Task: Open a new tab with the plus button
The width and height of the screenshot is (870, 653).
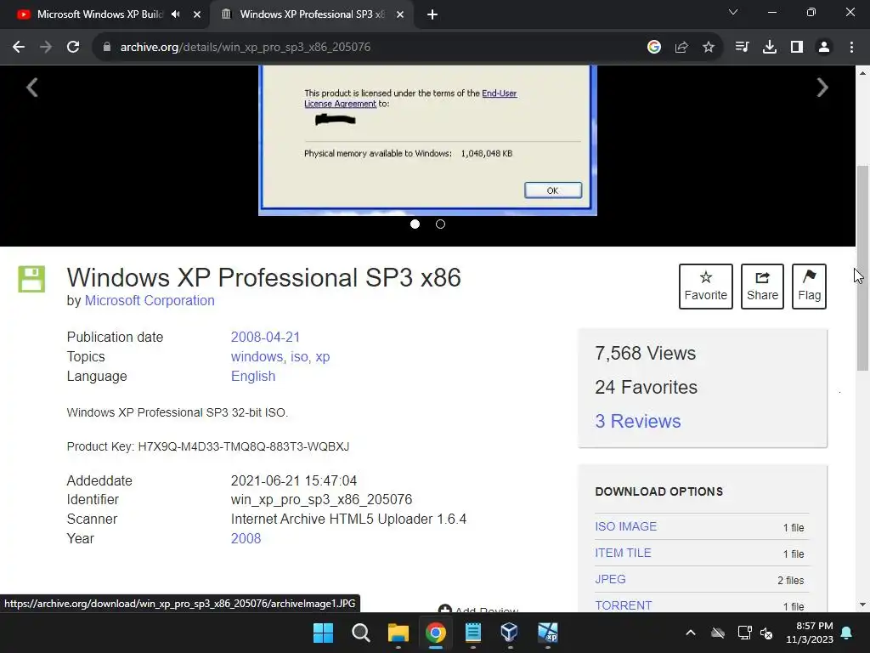Action: (432, 14)
